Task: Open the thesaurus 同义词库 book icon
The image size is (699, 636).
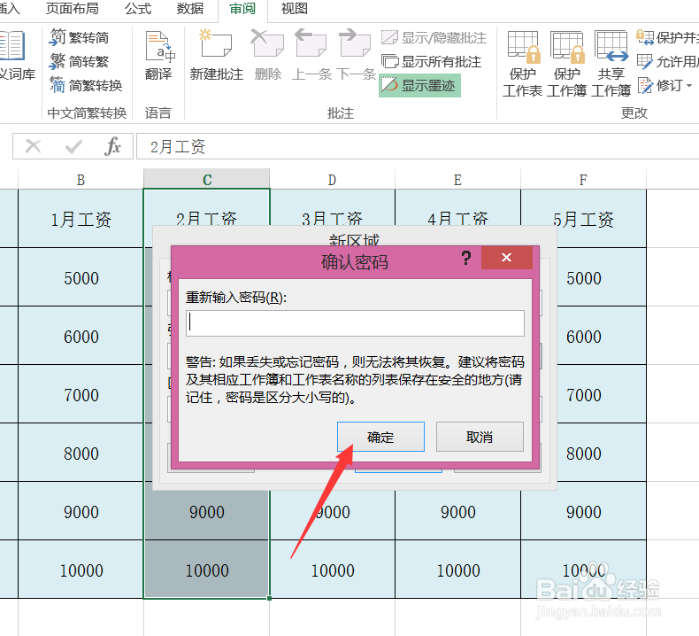Action: coord(12,45)
